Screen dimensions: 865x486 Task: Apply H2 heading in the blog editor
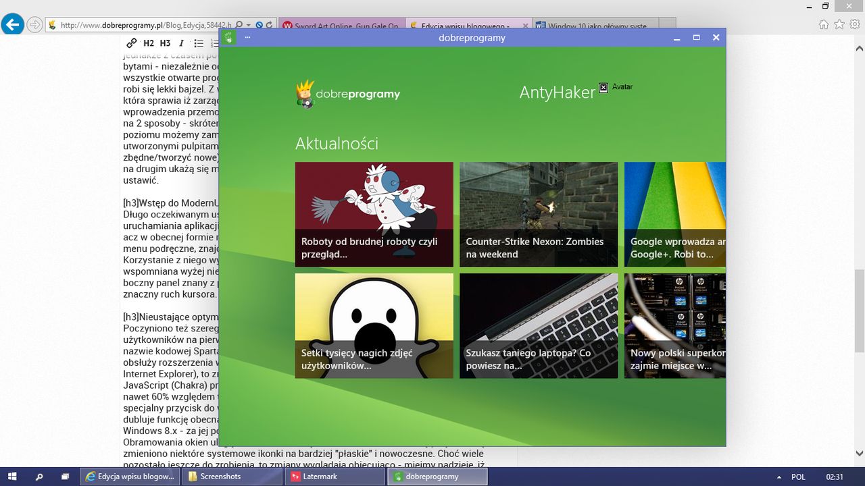[149, 43]
